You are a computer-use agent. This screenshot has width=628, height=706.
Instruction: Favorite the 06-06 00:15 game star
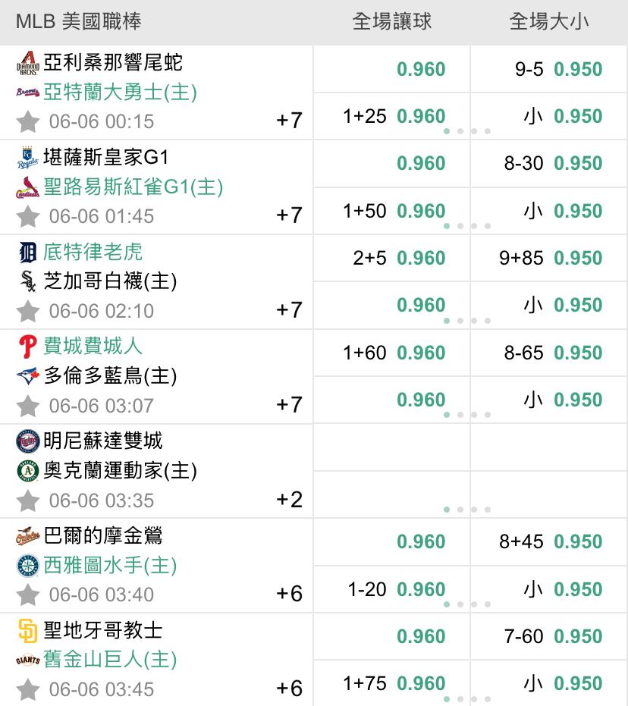click(x=28, y=121)
